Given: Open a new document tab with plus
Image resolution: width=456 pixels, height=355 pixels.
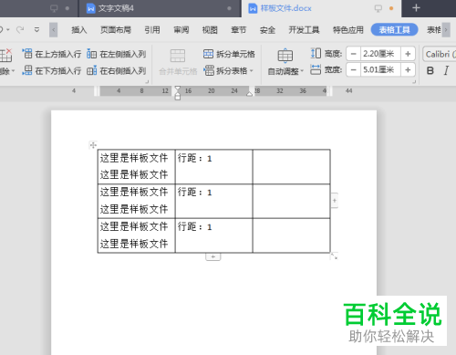Looking at the screenshot, I should 416,8.
